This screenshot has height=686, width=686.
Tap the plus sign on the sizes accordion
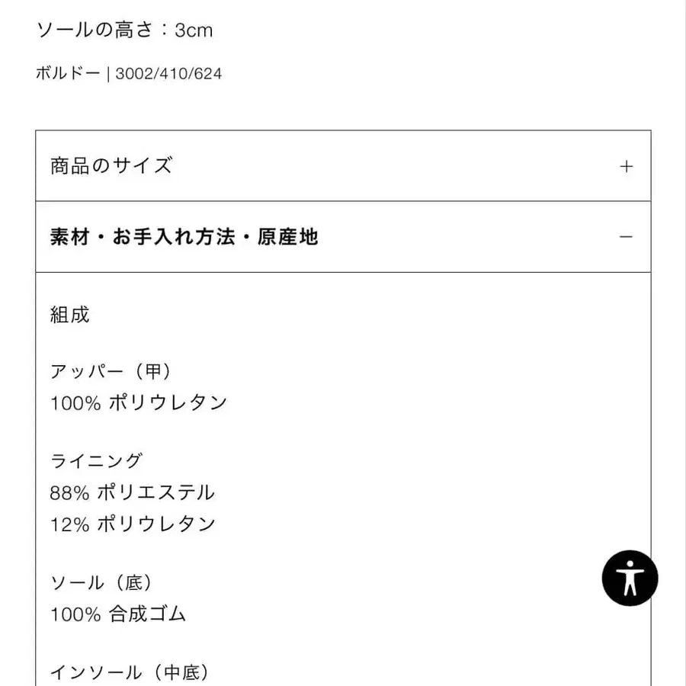click(627, 165)
